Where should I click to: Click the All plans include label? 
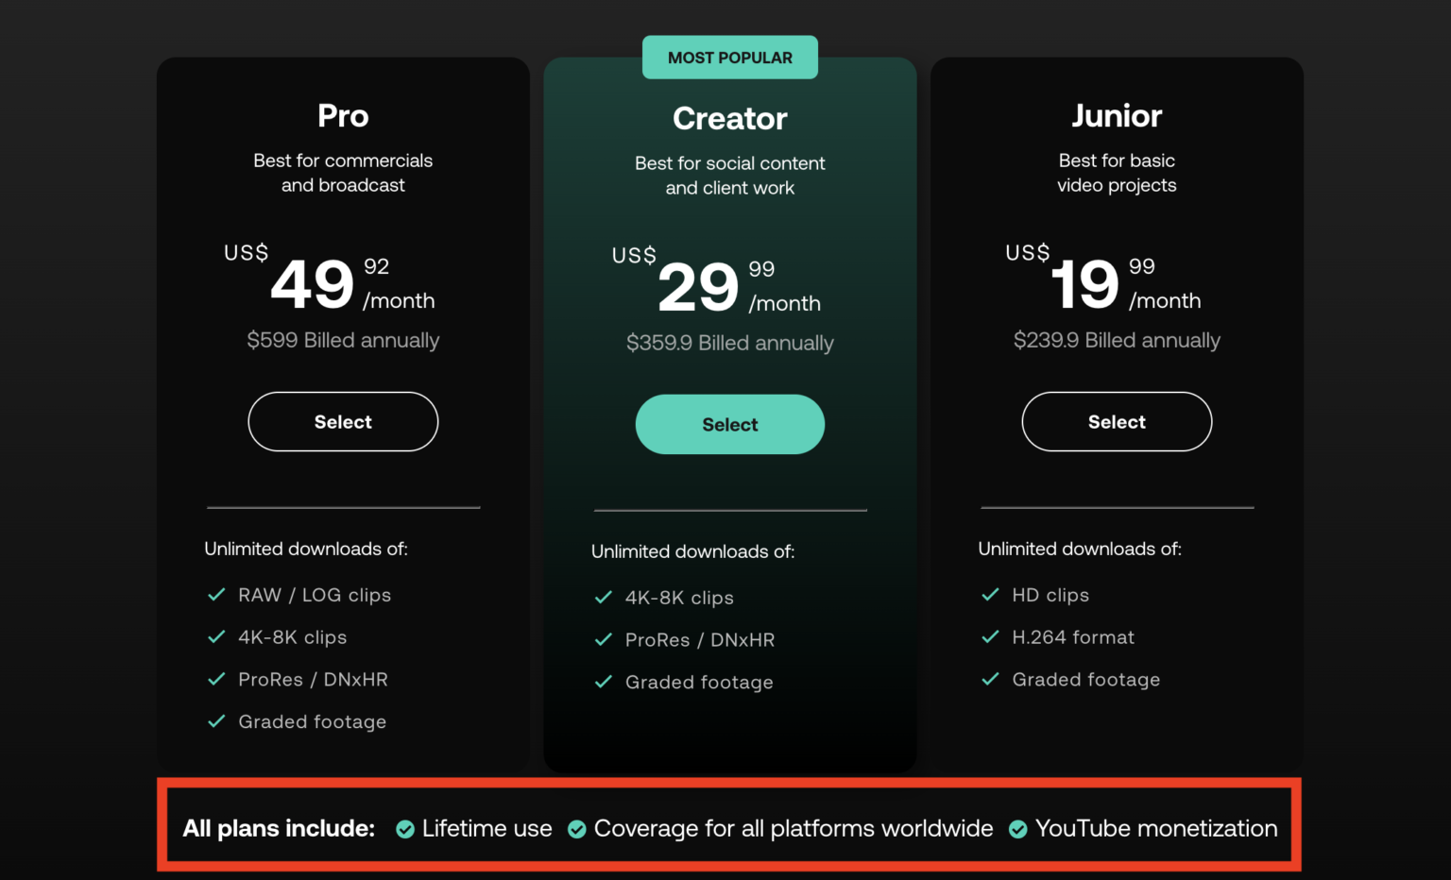279,828
